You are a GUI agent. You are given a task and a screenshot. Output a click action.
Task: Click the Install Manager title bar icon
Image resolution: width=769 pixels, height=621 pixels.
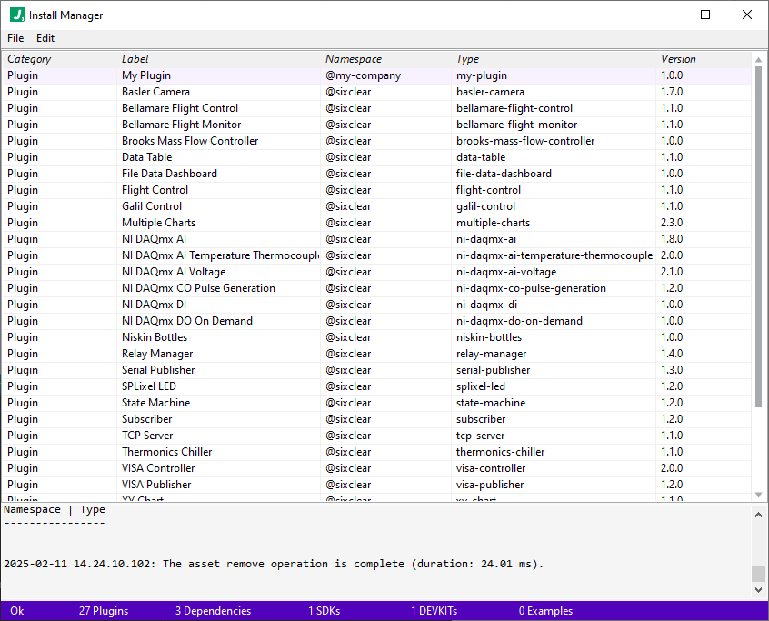(16, 15)
